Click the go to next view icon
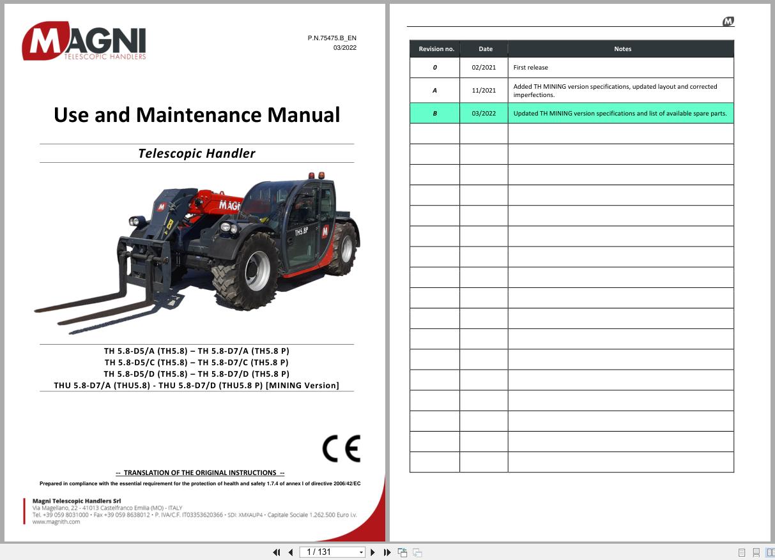The image size is (775, 560). pyautogui.click(x=417, y=552)
